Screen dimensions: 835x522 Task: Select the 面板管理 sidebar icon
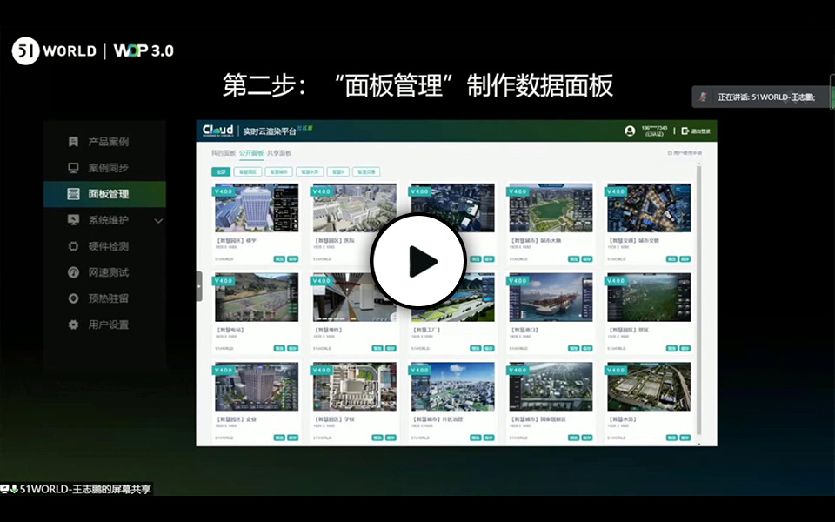[x=73, y=194]
